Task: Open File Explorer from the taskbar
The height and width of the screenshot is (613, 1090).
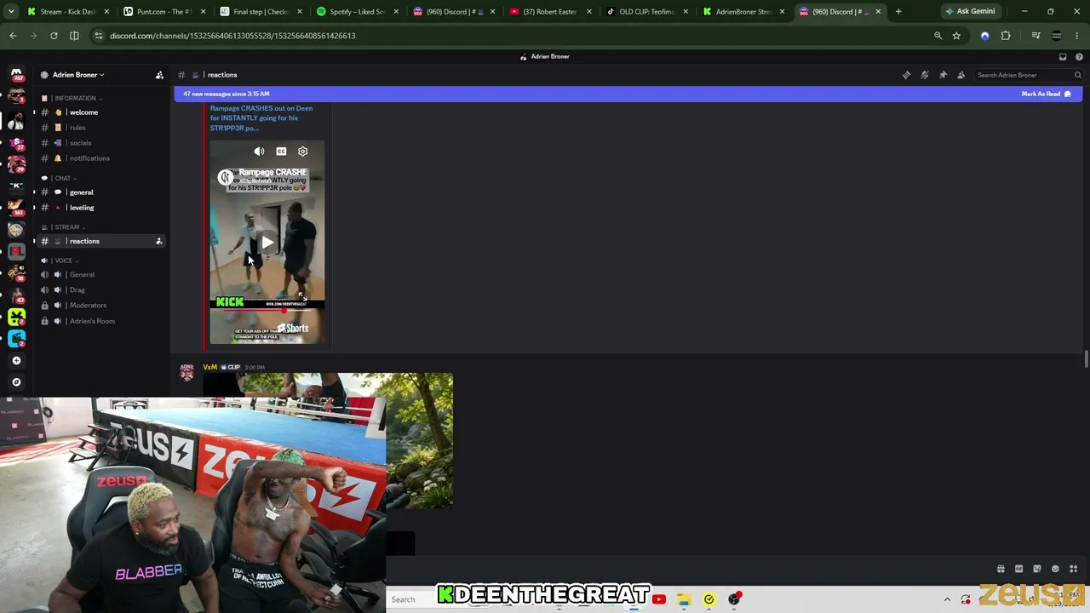Action: 684,599
